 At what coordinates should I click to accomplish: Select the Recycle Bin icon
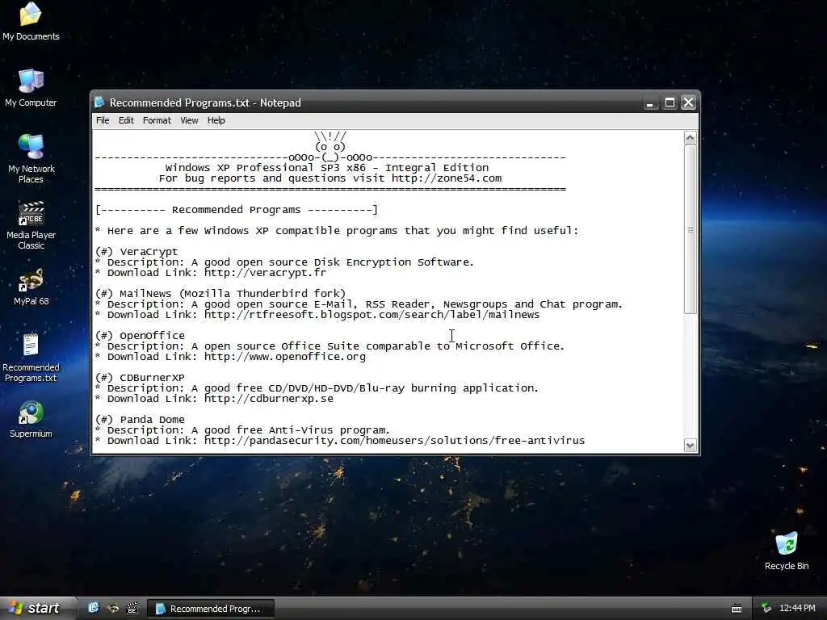(787, 551)
